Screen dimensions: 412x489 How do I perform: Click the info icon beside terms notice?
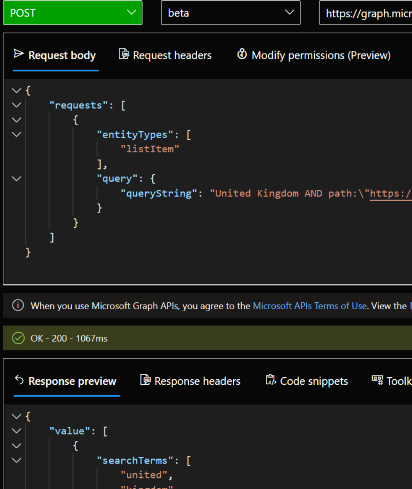pos(18,305)
